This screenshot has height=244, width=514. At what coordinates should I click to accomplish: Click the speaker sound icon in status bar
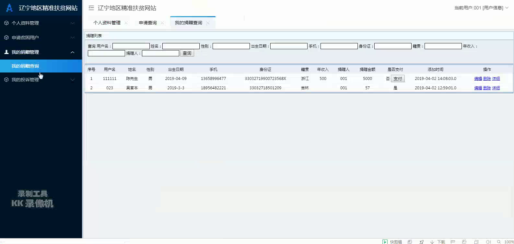[488, 242]
